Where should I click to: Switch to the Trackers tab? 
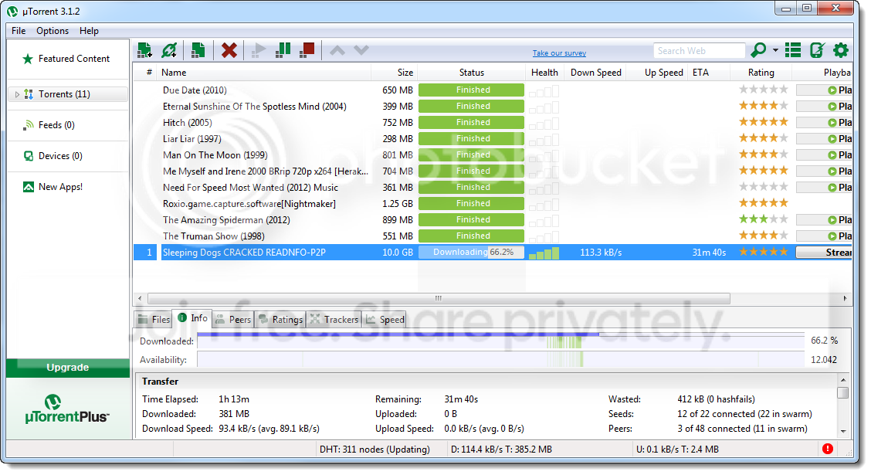[x=334, y=320]
